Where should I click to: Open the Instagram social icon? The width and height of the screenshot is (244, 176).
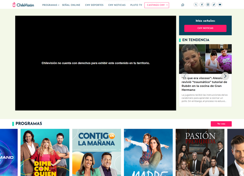[208, 5]
